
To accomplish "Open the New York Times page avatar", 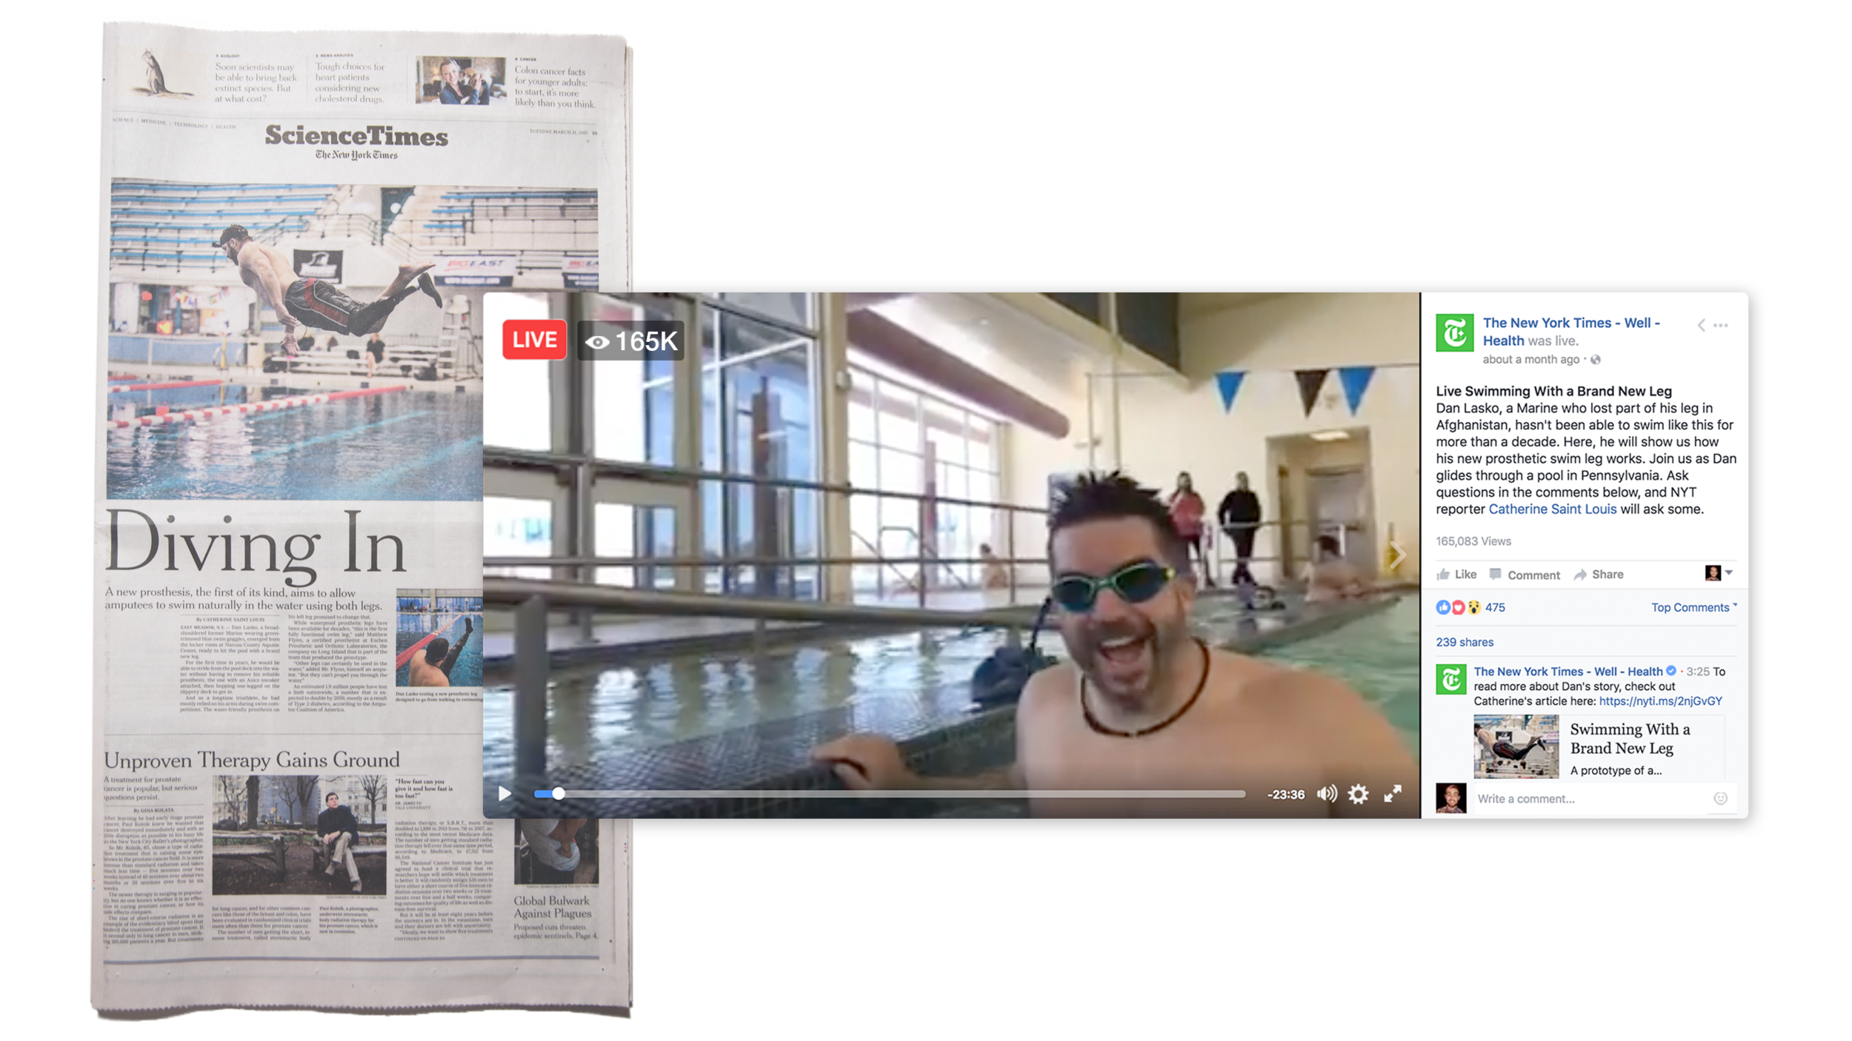I will 1454,332.
